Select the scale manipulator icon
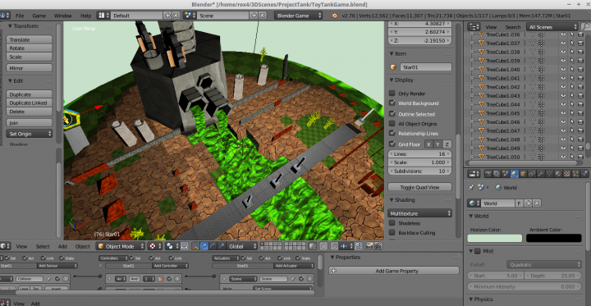This screenshot has width=591, height=306. coord(222,246)
